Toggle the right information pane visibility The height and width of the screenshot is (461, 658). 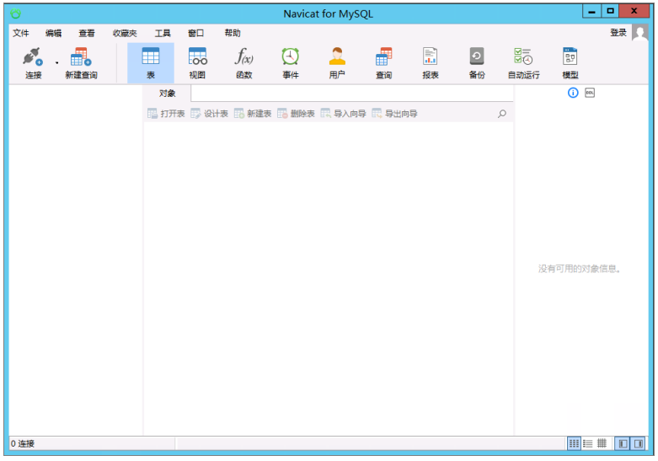point(639,443)
